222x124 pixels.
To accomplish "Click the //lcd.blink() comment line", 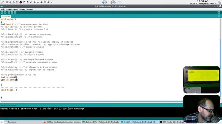I will coord(27,60).
